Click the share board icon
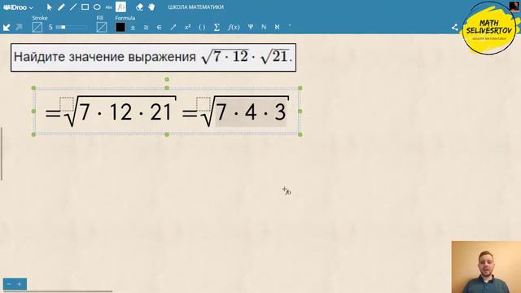 click(455, 28)
